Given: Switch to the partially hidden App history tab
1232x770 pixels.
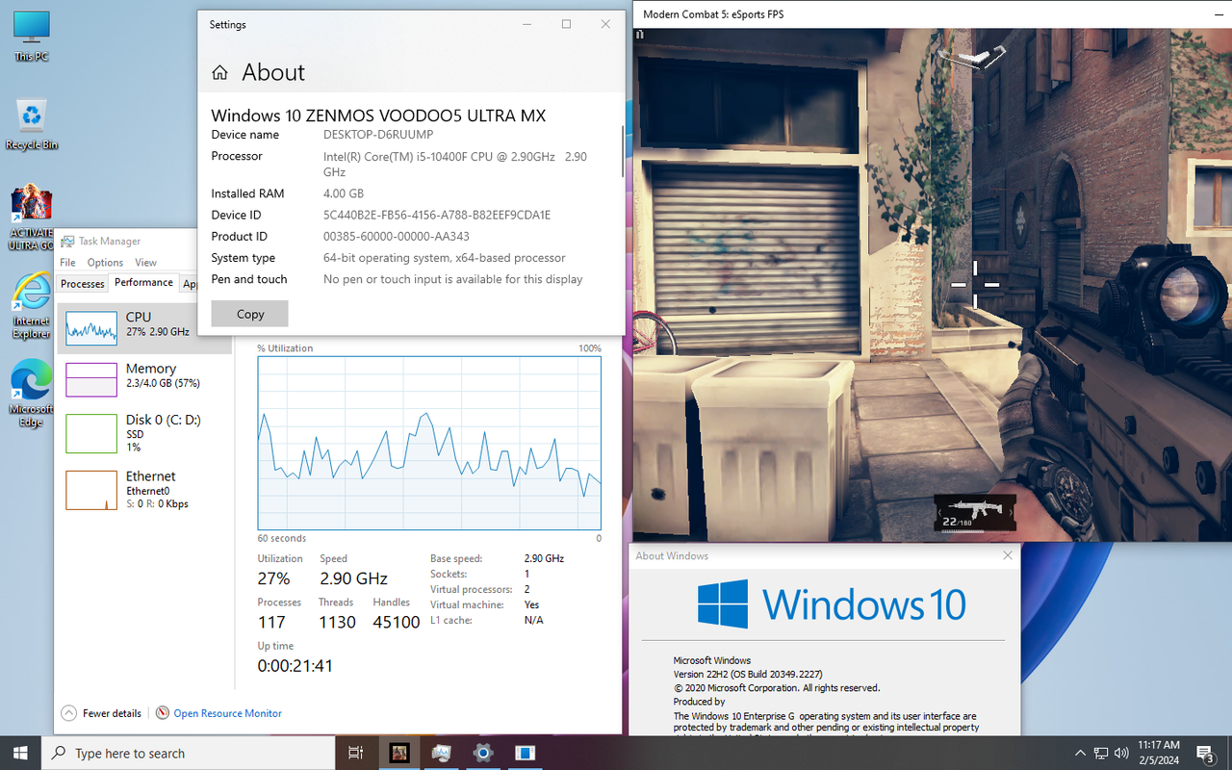Looking at the screenshot, I should click(189, 283).
